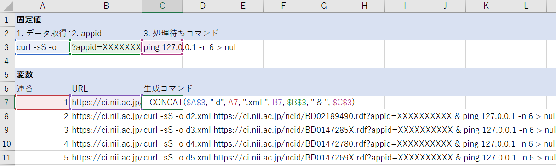Click $A$3 reference in the formula
This screenshot has height=166, width=556.
(196, 103)
